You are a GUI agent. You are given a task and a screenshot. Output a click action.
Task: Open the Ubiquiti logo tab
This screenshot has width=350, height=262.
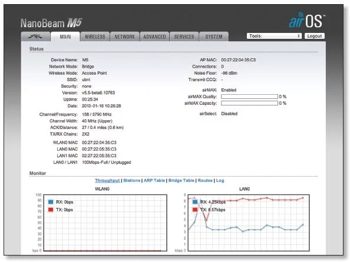(35, 37)
